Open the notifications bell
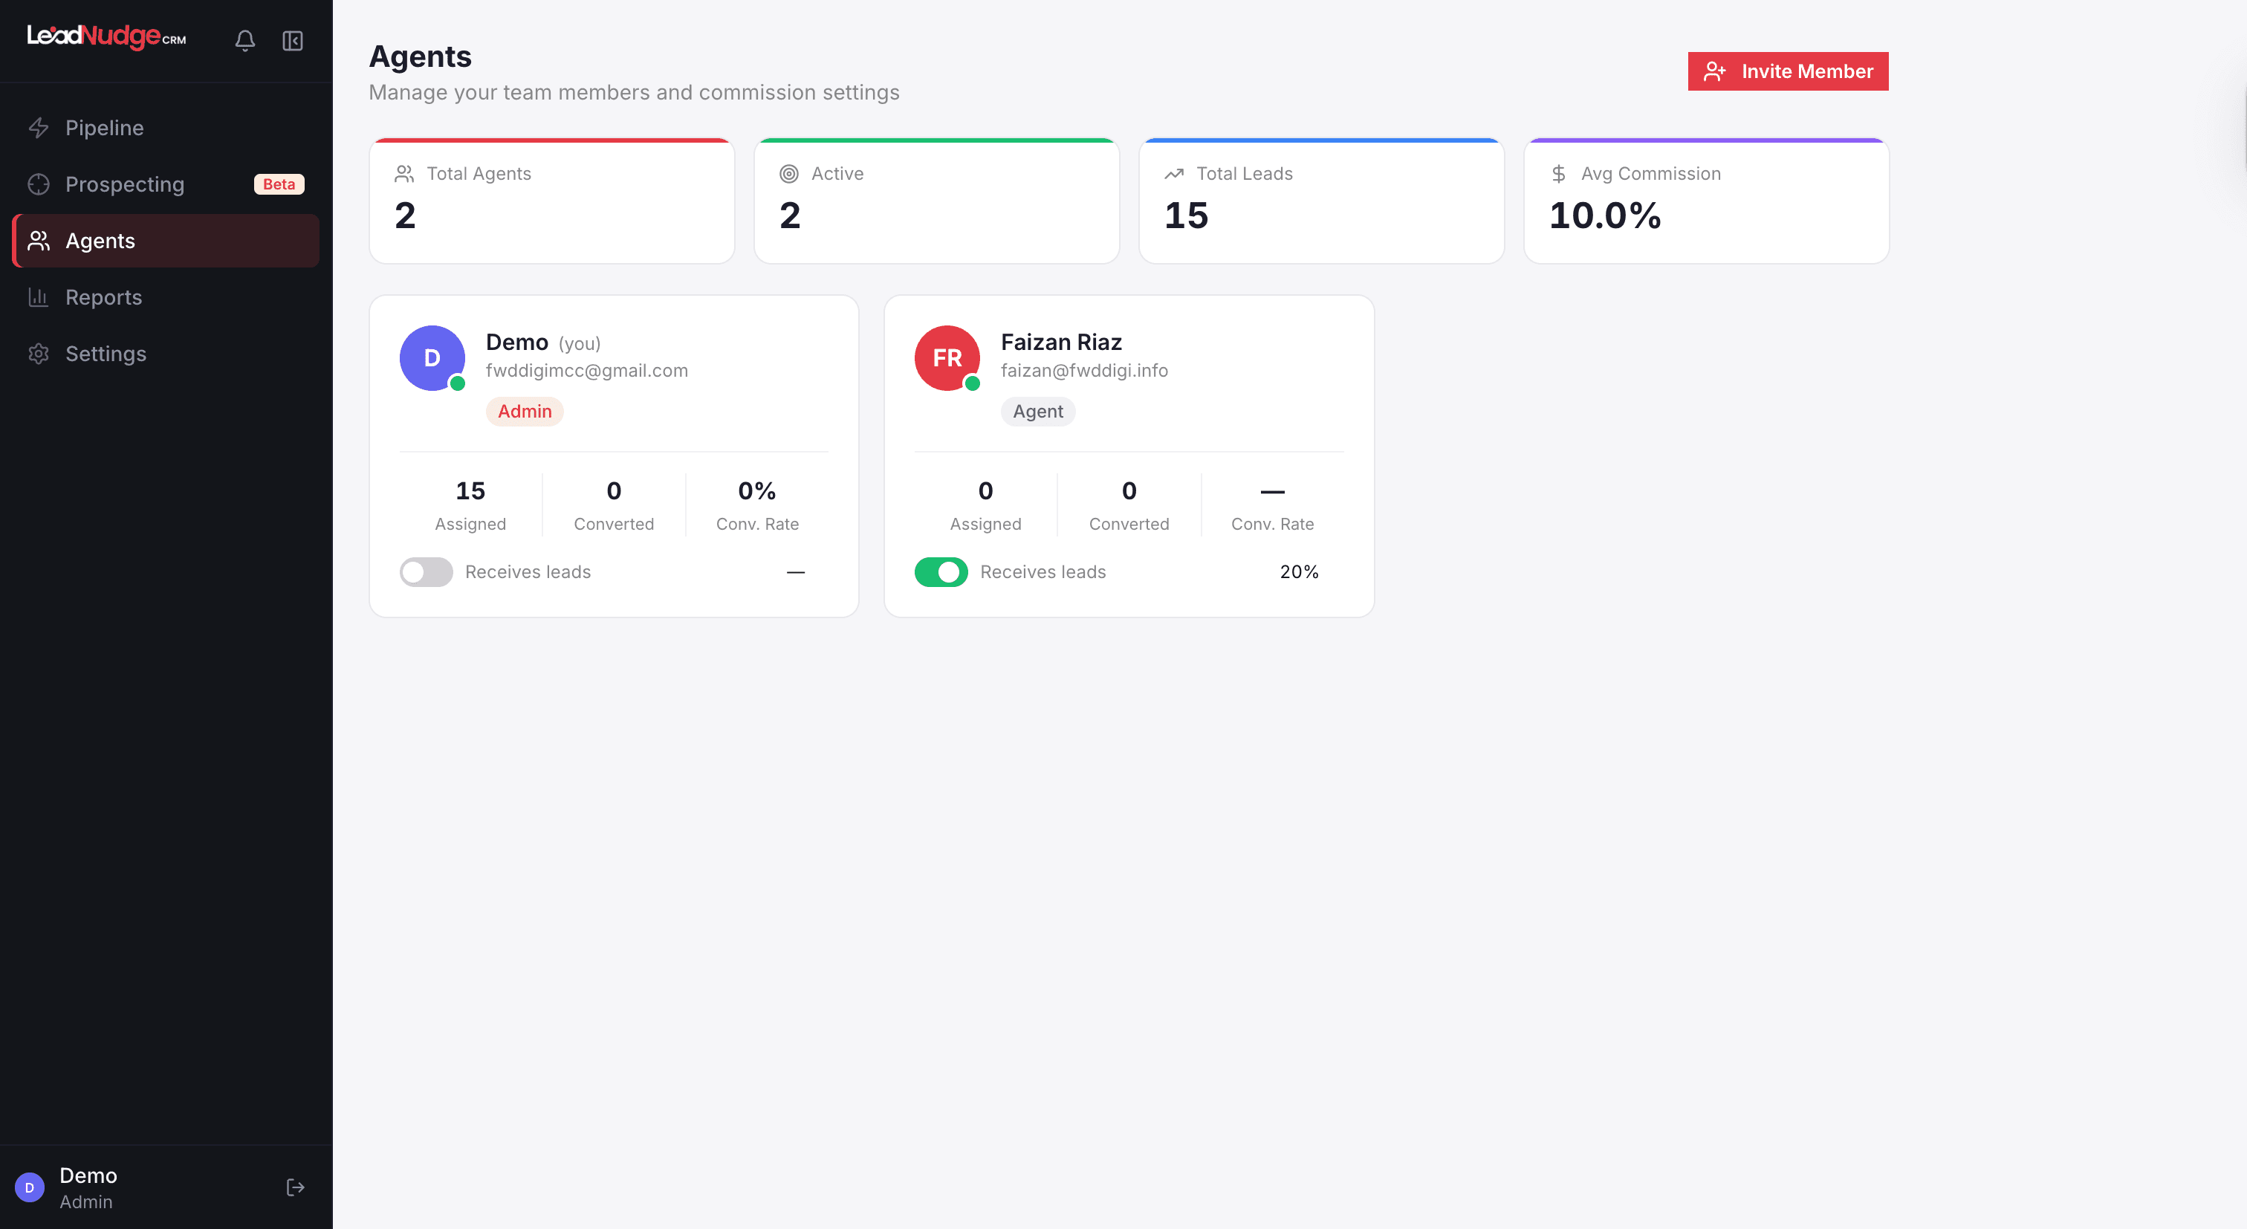This screenshot has height=1229, width=2247. tap(245, 40)
